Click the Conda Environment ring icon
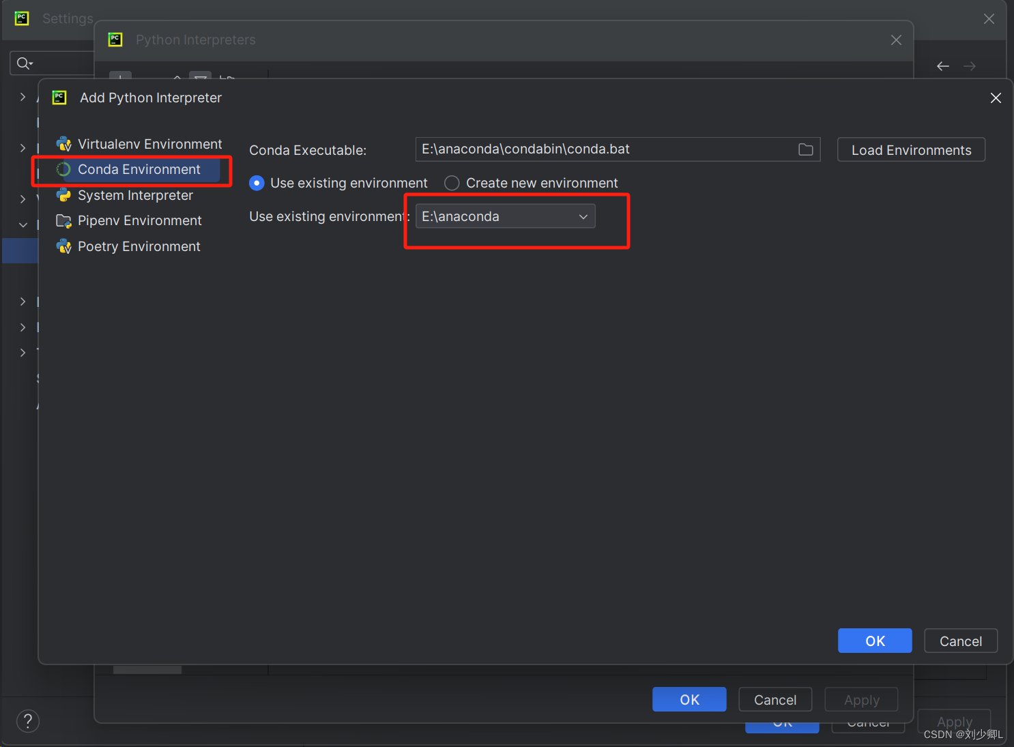This screenshot has height=747, width=1014. pyautogui.click(x=63, y=170)
